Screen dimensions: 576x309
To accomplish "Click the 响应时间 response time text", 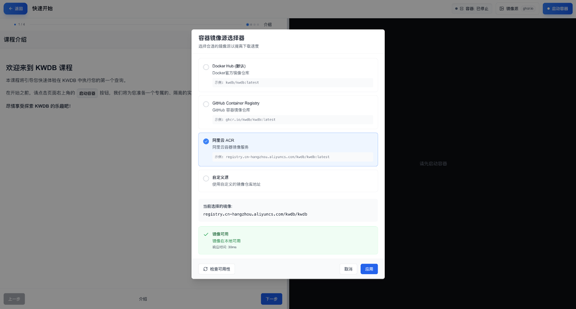I will pos(224,247).
